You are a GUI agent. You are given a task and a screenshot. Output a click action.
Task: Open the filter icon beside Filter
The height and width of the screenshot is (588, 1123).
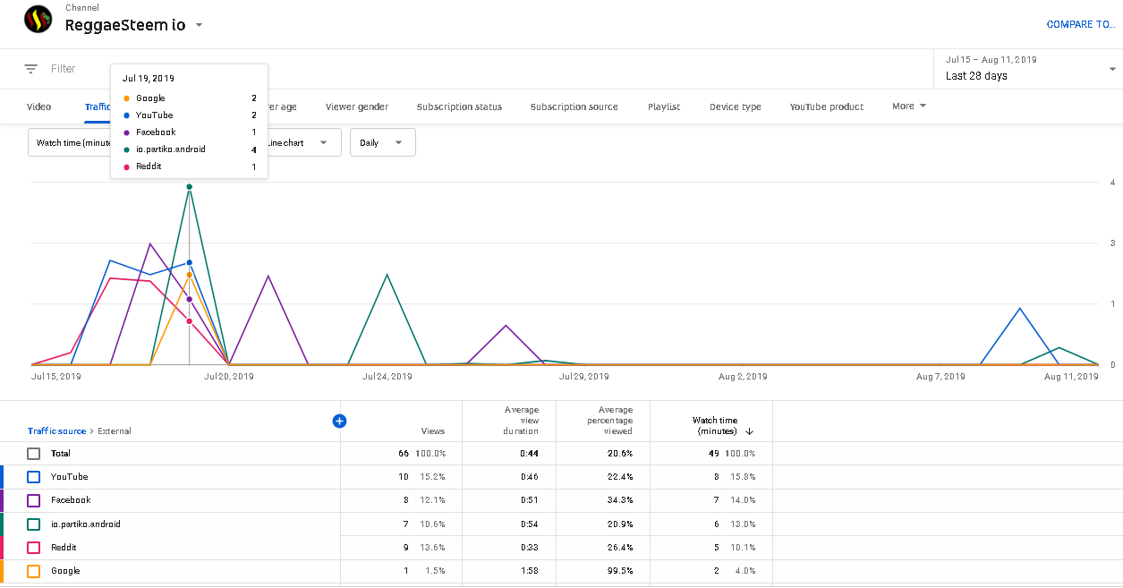point(31,69)
